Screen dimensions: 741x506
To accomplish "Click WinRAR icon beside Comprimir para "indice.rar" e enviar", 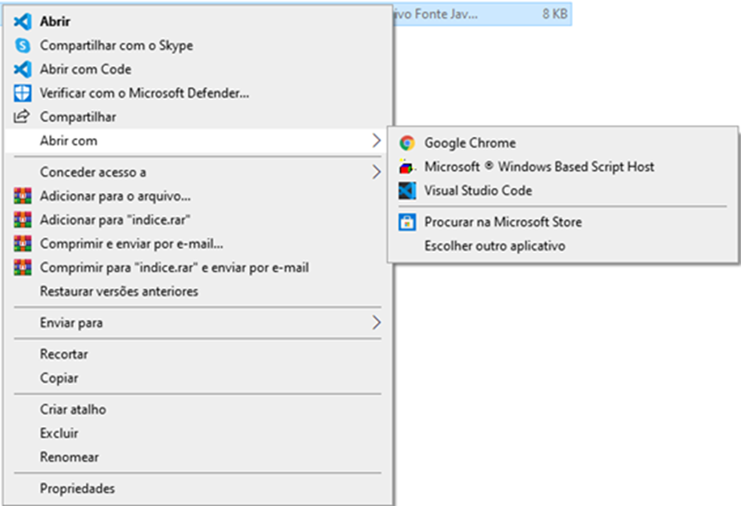I will pyautogui.click(x=23, y=268).
